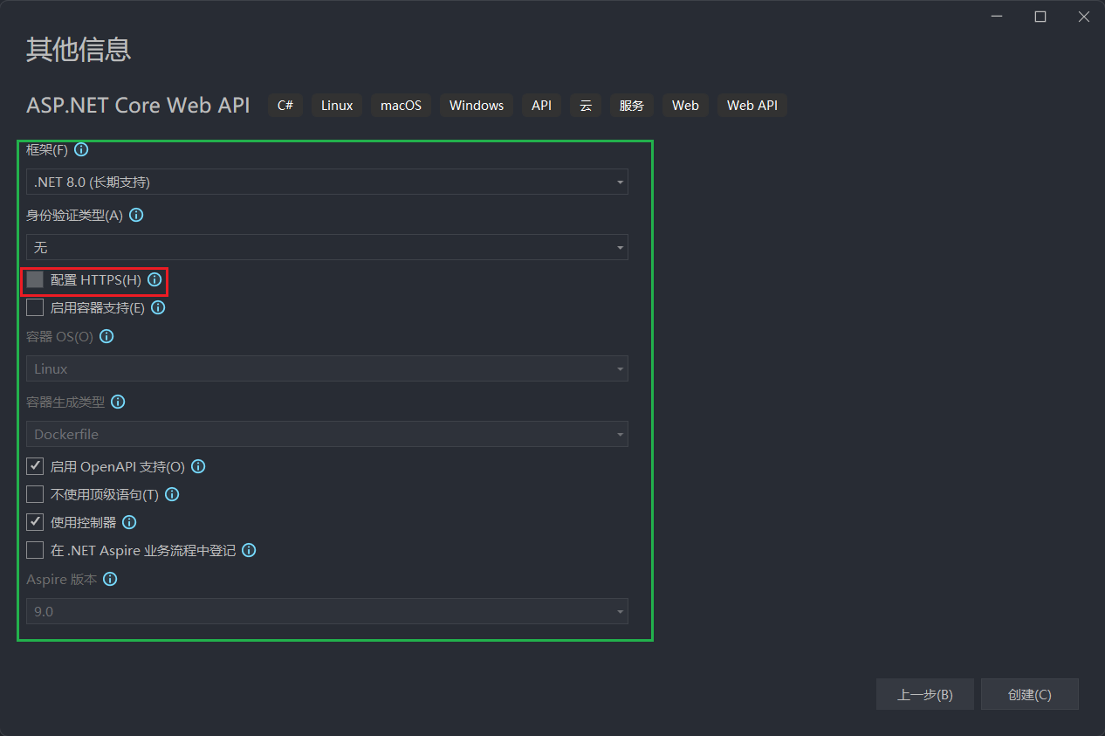Uncheck 启用 OpenAPI 支持(O) checkbox
The height and width of the screenshot is (736, 1105).
pos(35,467)
